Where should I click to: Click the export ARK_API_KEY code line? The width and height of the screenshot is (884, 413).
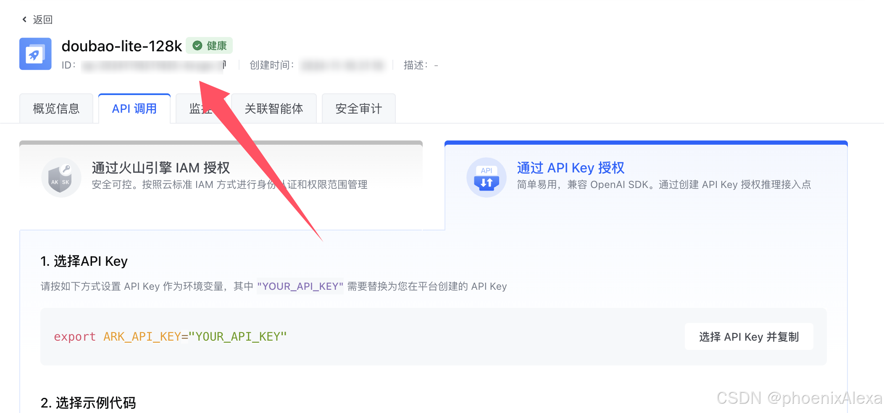(x=170, y=336)
